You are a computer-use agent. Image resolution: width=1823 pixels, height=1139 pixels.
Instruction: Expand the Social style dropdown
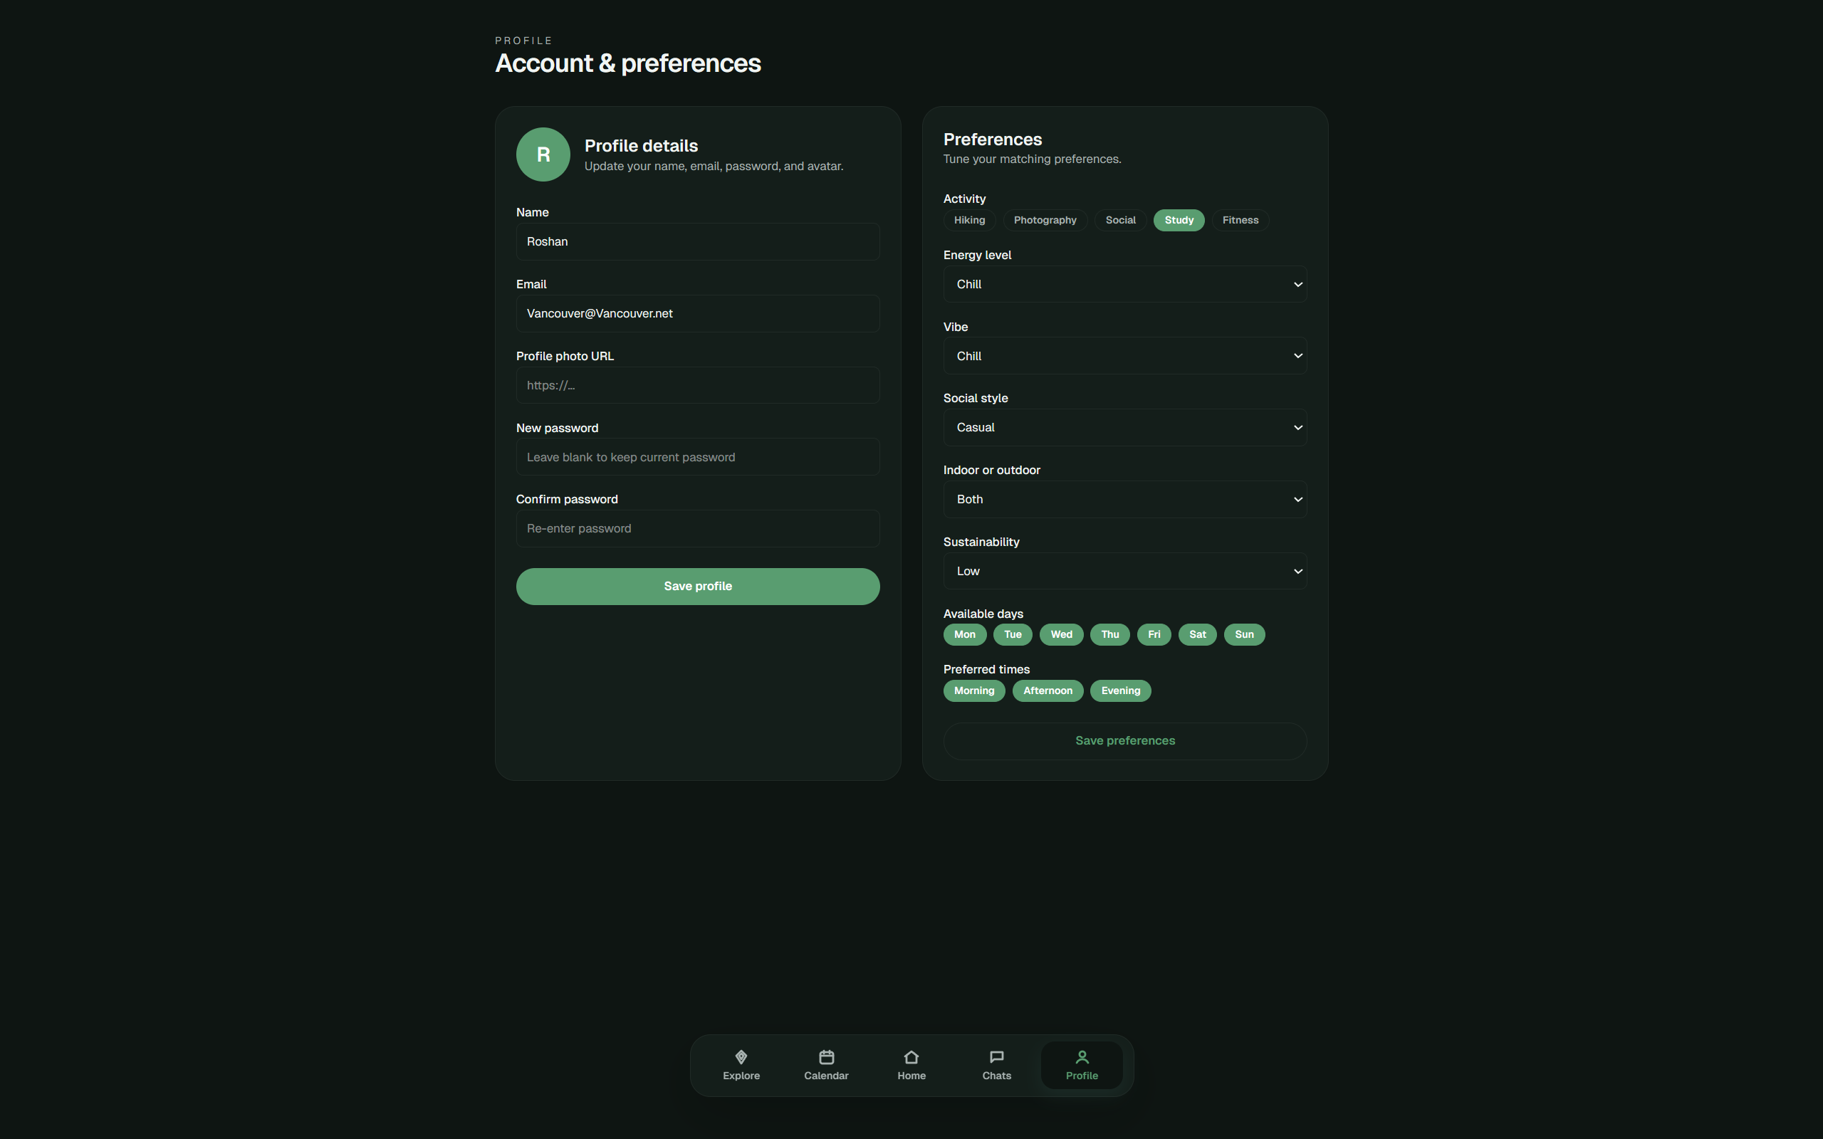point(1124,427)
